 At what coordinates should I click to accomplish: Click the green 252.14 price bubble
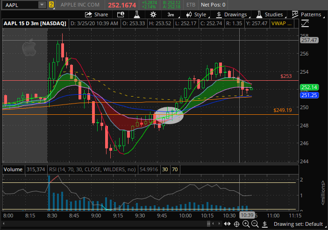pyautogui.click(x=309, y=87)
